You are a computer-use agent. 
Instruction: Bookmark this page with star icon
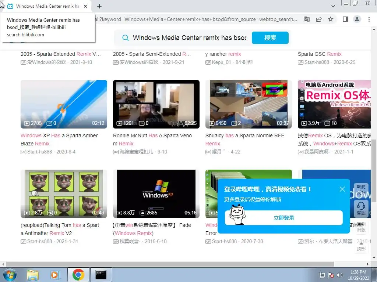click(331, 19)
